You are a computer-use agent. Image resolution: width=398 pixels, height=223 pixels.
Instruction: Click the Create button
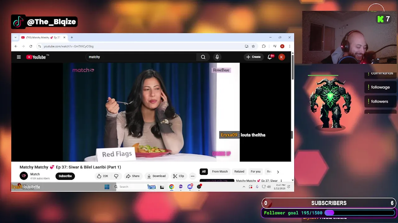[253, 57]
